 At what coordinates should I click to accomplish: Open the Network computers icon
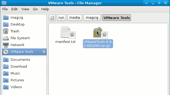click(6, 45)
